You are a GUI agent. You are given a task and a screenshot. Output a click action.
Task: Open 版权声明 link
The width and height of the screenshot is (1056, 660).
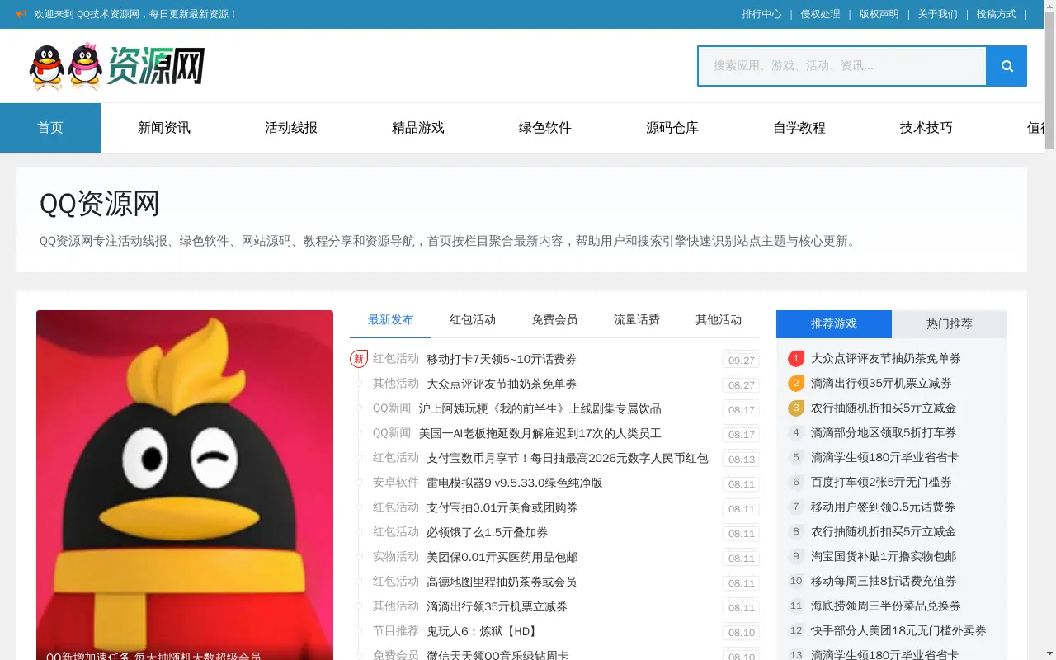pyautogui.click(x=879, y=14)
